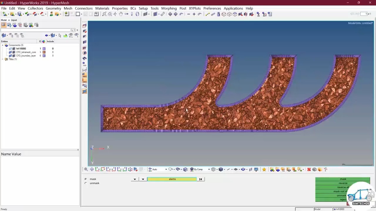The width and height of the screenshot is (376, 211).
Task: Click the plus icon in top toolbar
Action: 194,14
